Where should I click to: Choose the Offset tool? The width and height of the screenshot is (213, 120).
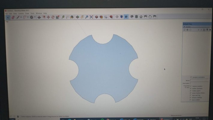(44, 17)
